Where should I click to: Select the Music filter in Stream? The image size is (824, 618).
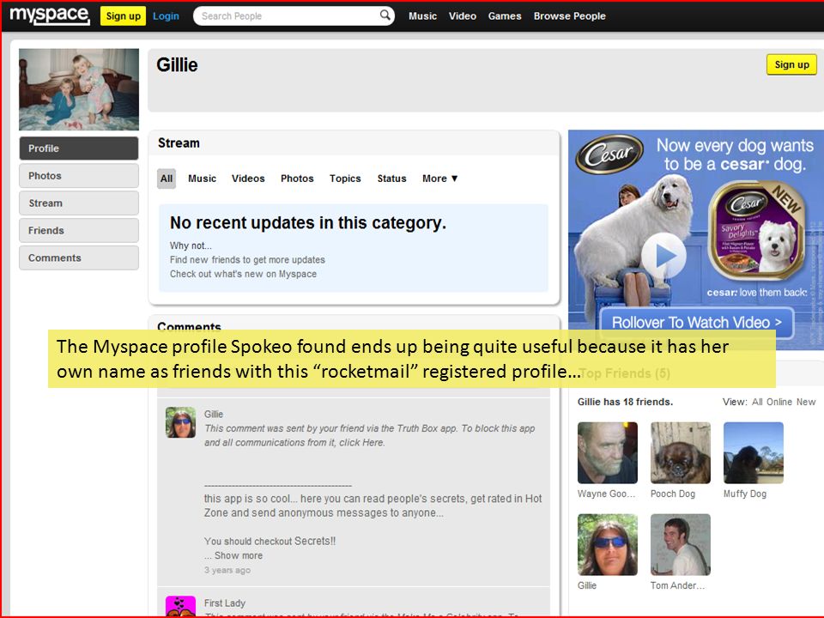(x=202, y=179)
